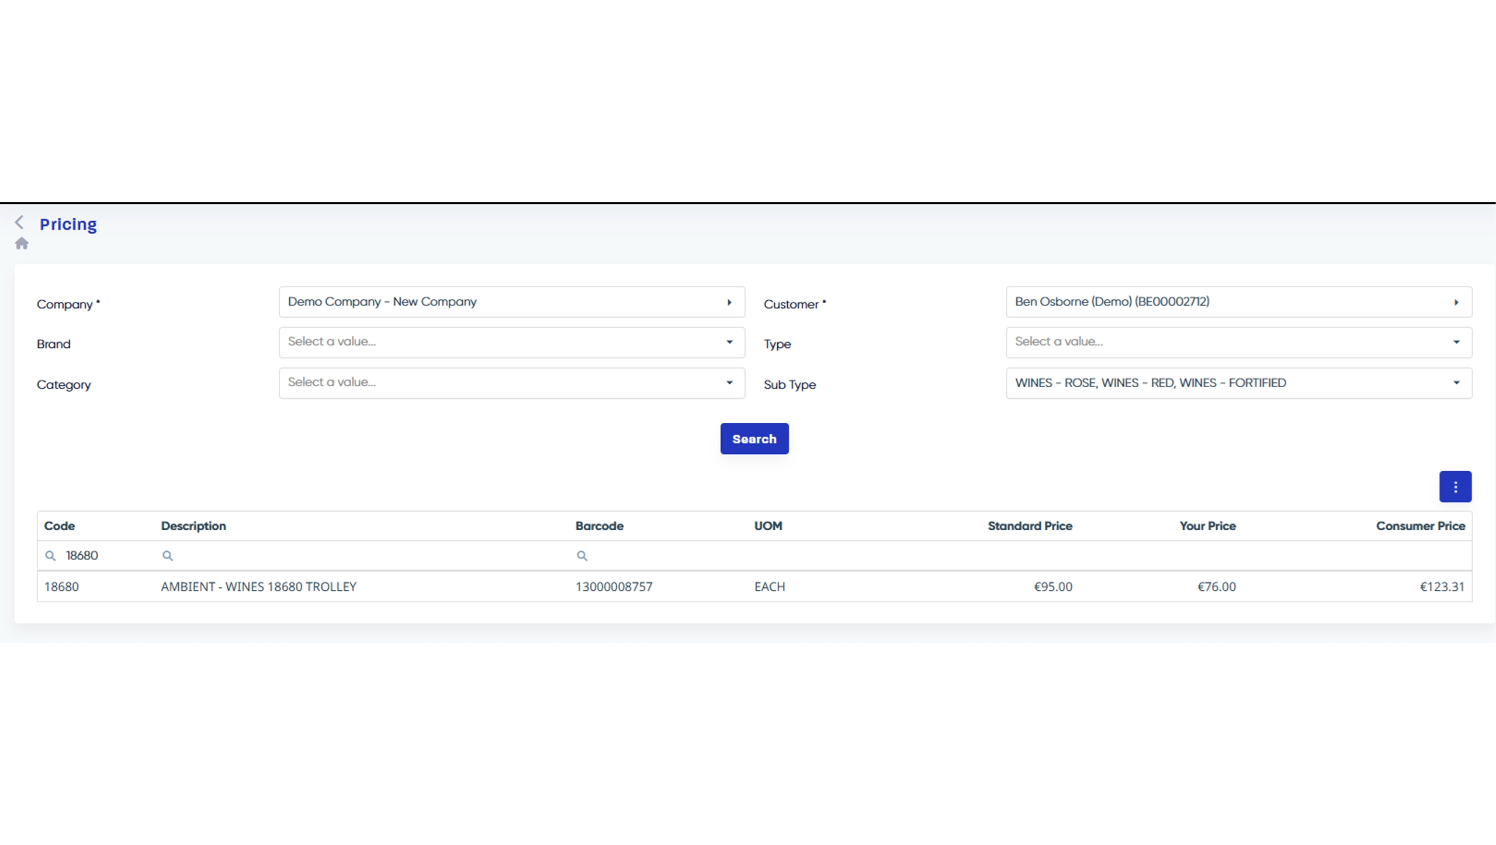
Task: Click the back arrow beside Pricing
Action: pos(19,222)
